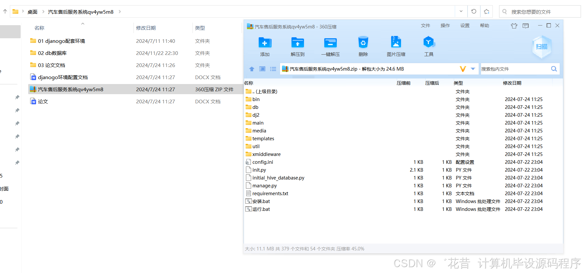Click the yellow V icon in the path bar
This screenshot has width=582, height=273.
(x=463, y=69)
